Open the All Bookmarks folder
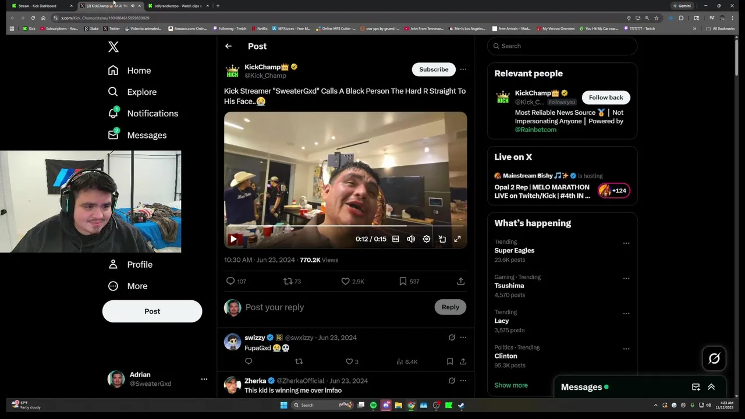This screenshot has width=745, height=419. 721,29
